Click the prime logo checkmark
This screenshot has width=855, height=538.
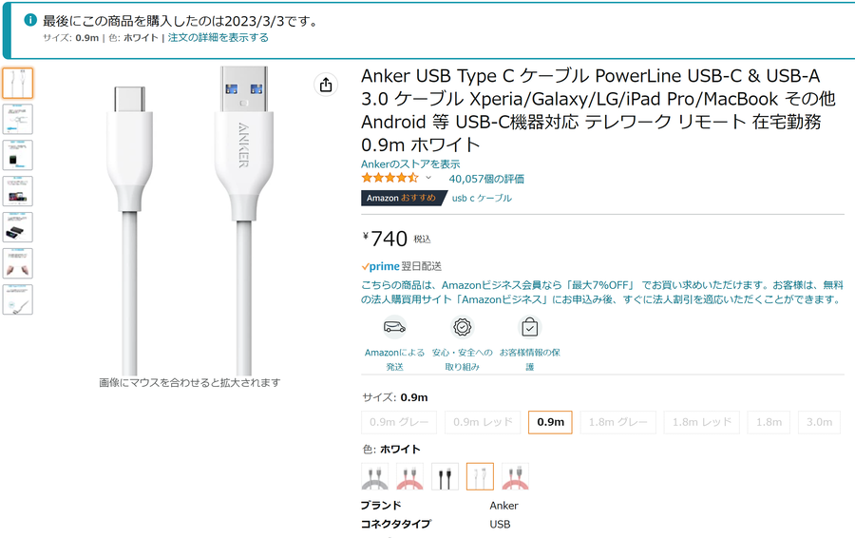point(366,267)
